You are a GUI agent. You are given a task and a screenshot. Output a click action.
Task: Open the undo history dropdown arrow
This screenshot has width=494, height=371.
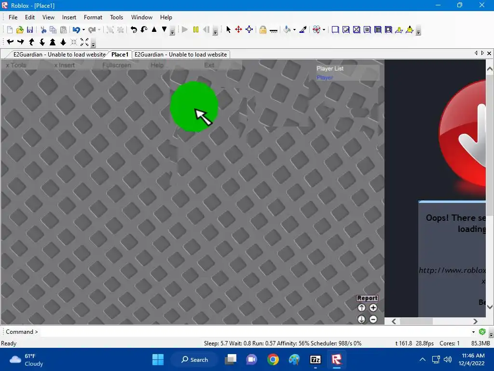tap(83, 29)
